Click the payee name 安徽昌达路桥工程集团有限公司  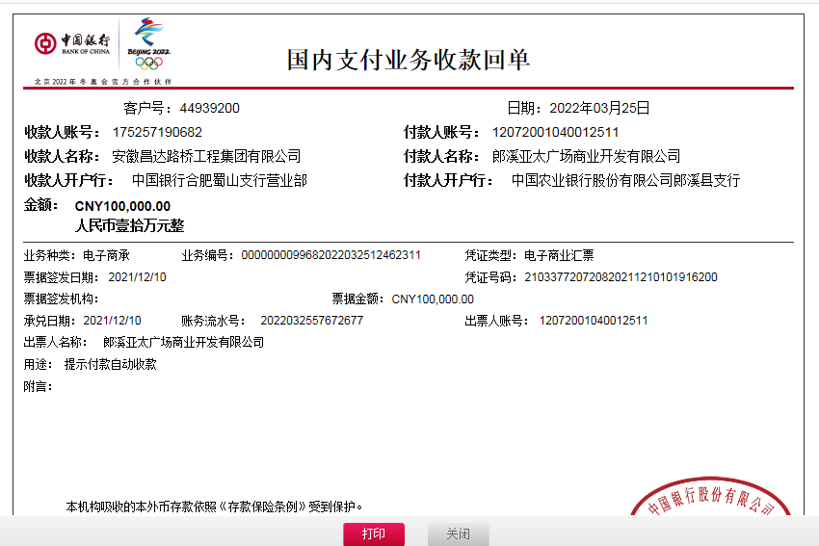point(206,156)
